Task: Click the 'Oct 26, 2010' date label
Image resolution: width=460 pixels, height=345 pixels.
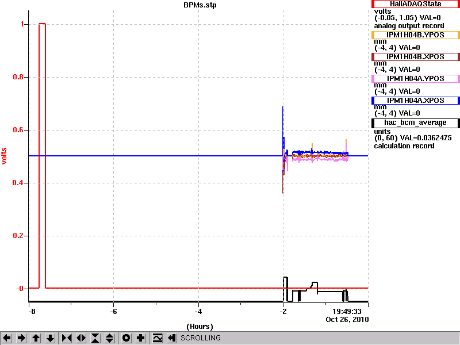Action: tap(347, 320)
